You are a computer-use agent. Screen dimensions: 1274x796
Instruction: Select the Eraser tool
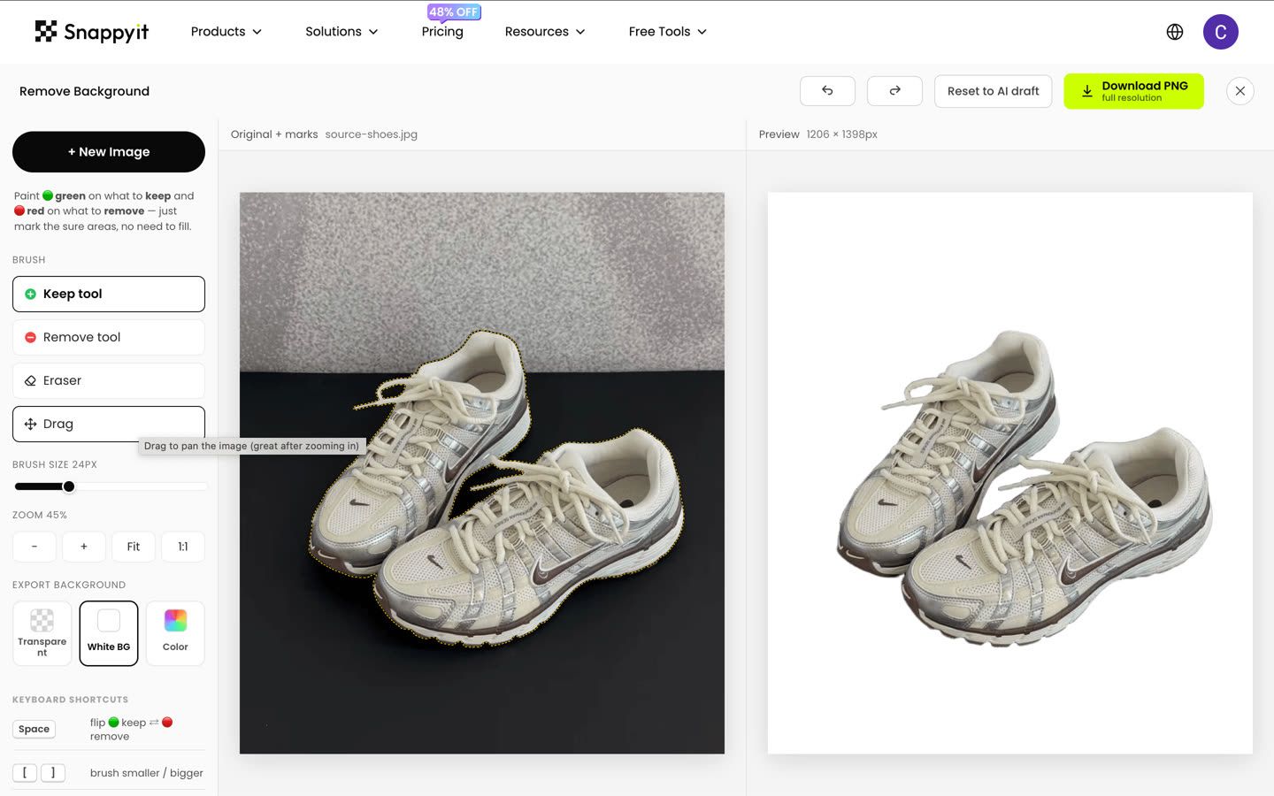109,380
